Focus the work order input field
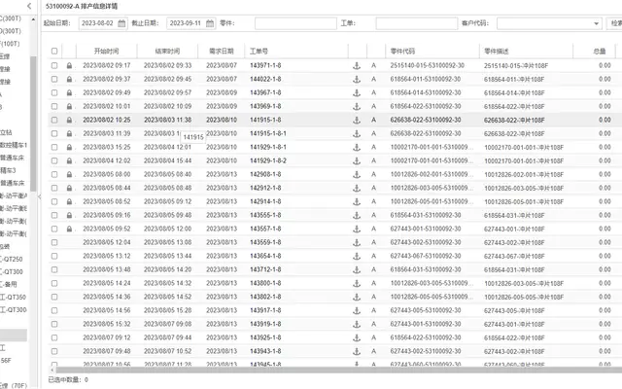Image resolution: width=622 pixels, height=389 pixels. click(x=416, y=23)
